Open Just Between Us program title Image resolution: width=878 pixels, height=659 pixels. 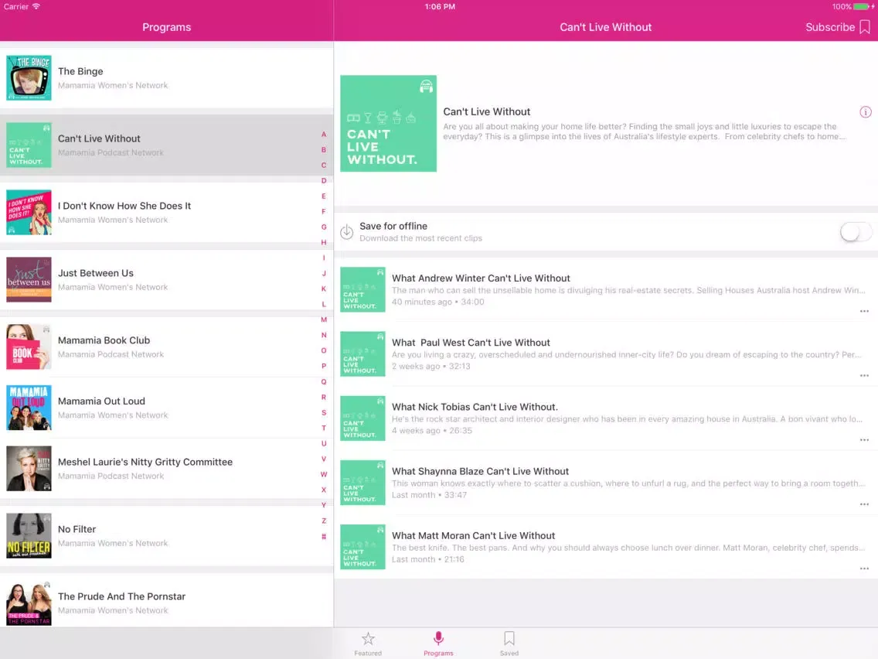coord(96,273)
